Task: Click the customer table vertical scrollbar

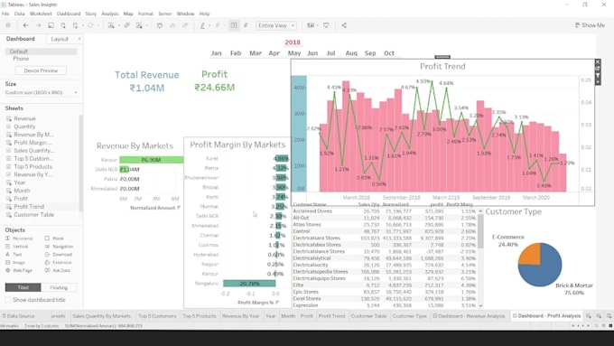Action: (480, 258)
